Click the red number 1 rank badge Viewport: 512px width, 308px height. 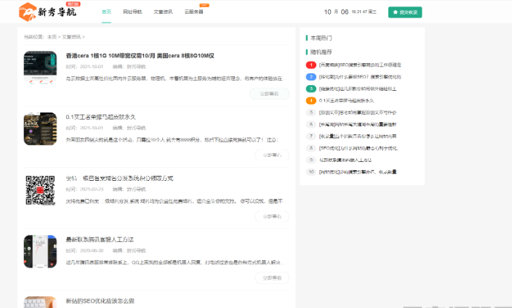pos(311,65)
